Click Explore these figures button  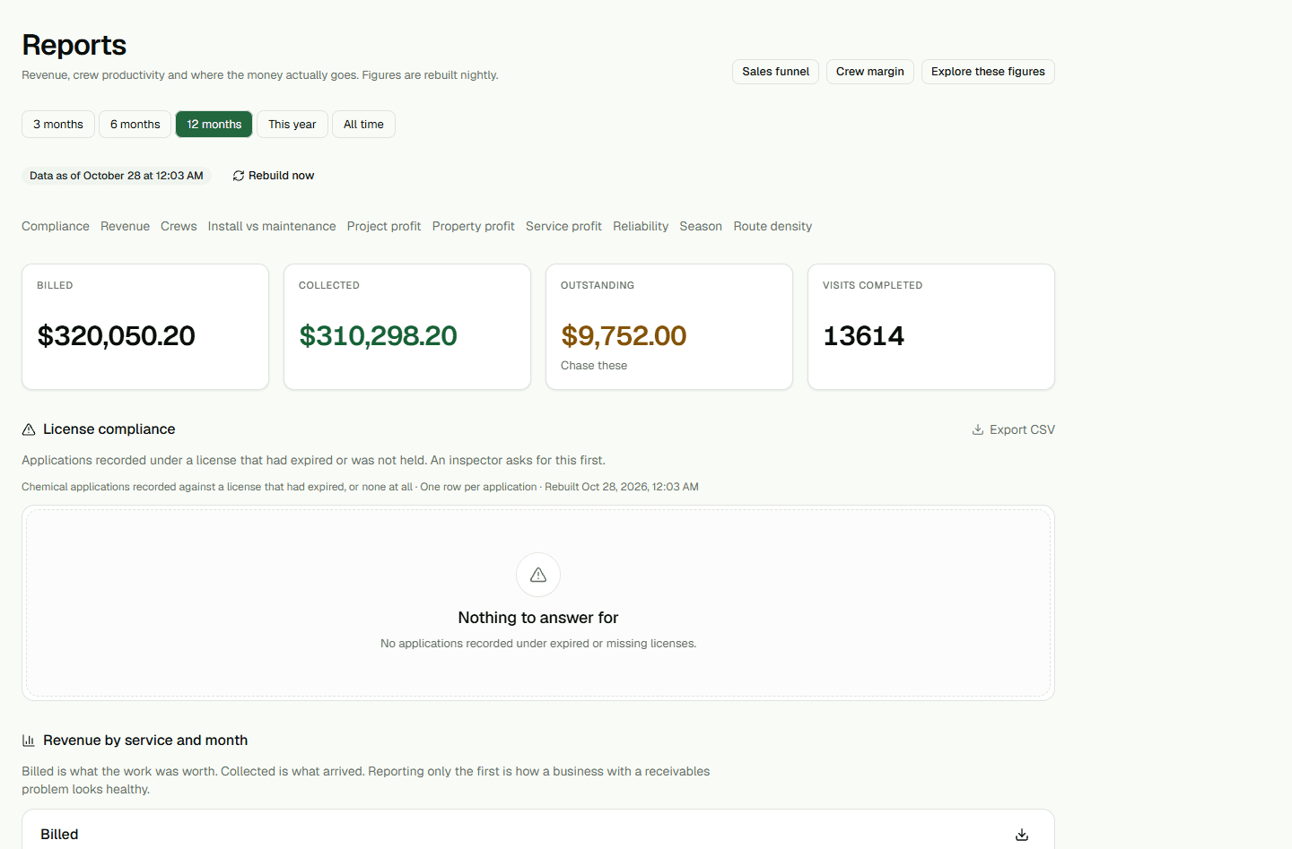988,72
